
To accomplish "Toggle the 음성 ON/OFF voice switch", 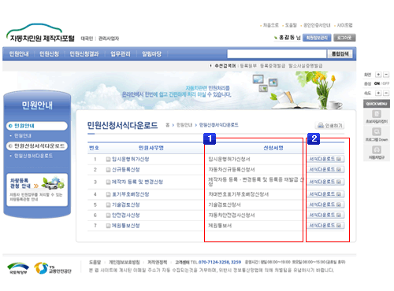I will tap(381, 83).
